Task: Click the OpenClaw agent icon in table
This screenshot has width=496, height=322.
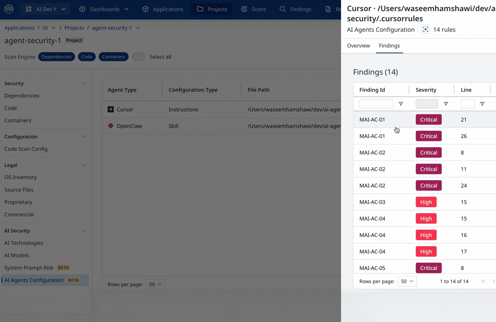Action: [111, 126]
